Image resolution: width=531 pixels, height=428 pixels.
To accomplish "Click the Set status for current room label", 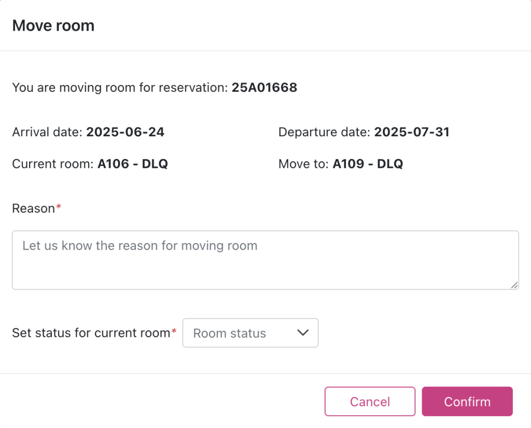I will pyautogui.click(x=91, y=333).
